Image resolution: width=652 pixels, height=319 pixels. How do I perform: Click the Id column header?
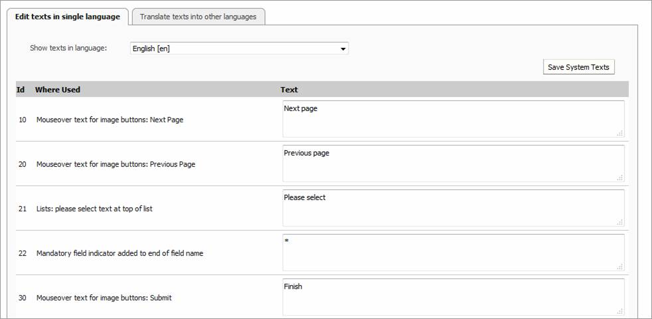[21, 90]
